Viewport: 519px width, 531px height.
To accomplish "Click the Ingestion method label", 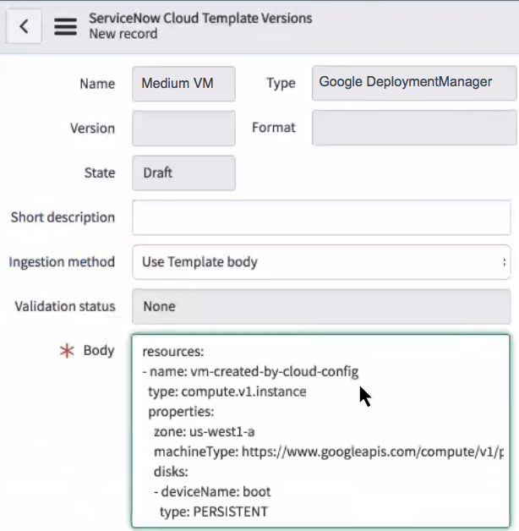I will (62, 262).
